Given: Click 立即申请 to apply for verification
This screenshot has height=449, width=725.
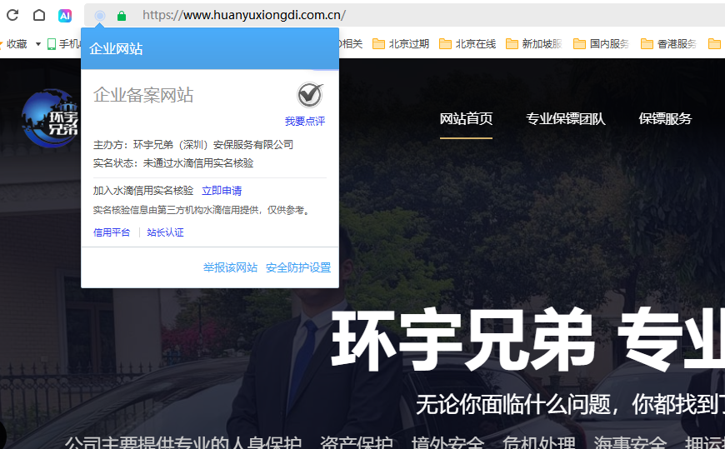Looking at the screenshot, I should pos(222,191).
